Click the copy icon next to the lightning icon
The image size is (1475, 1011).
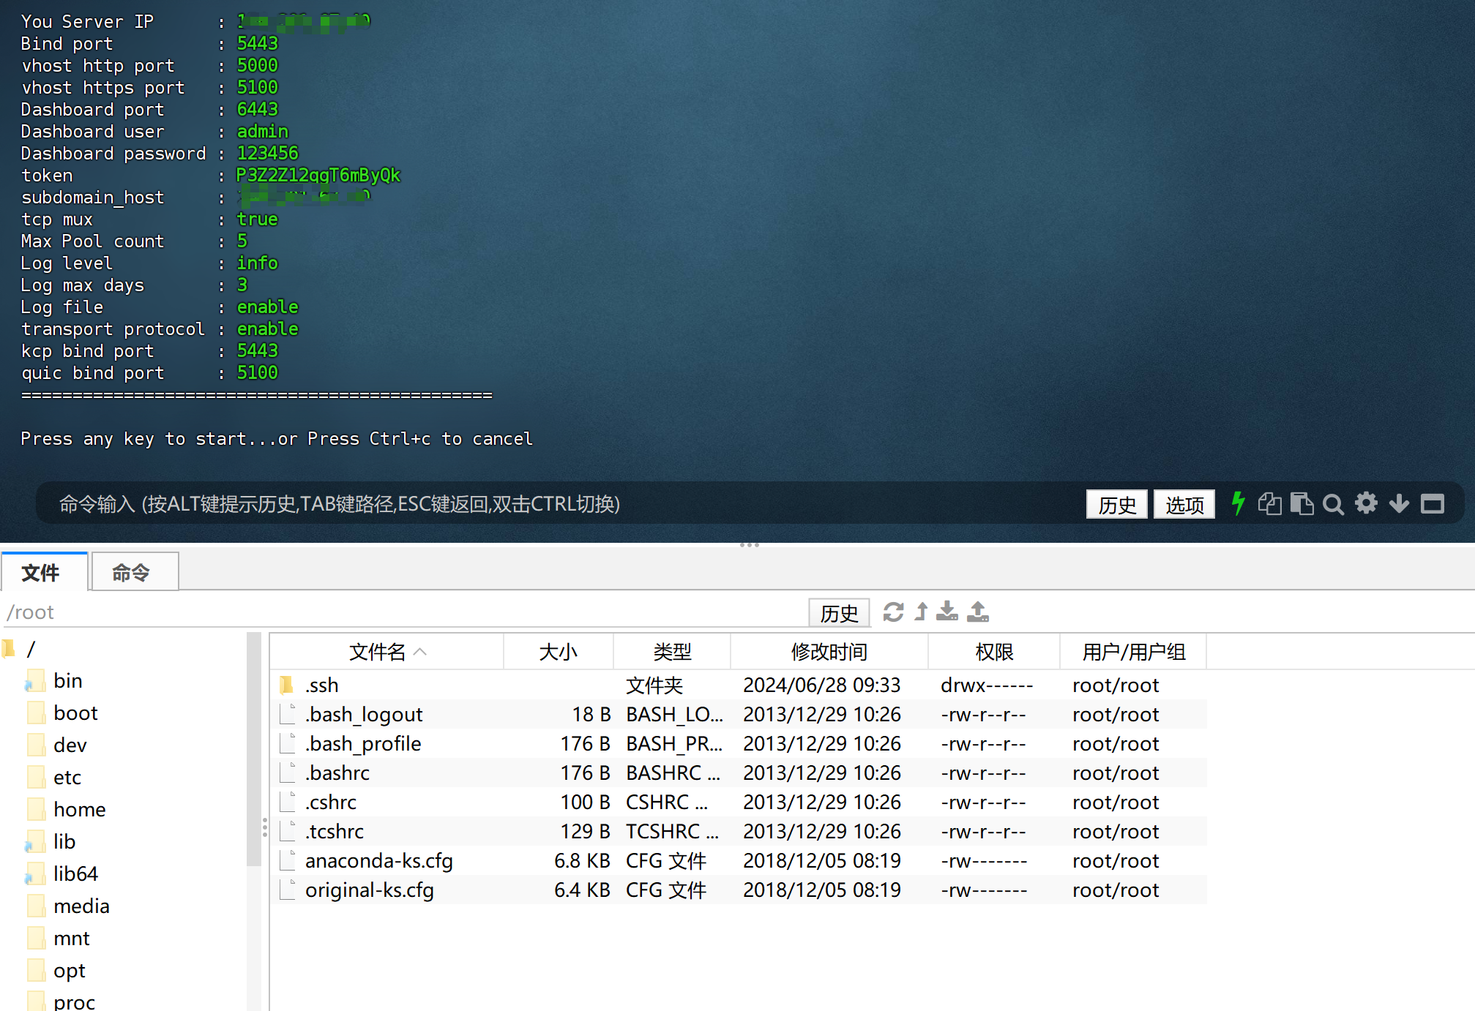(x=1269, y=504)
